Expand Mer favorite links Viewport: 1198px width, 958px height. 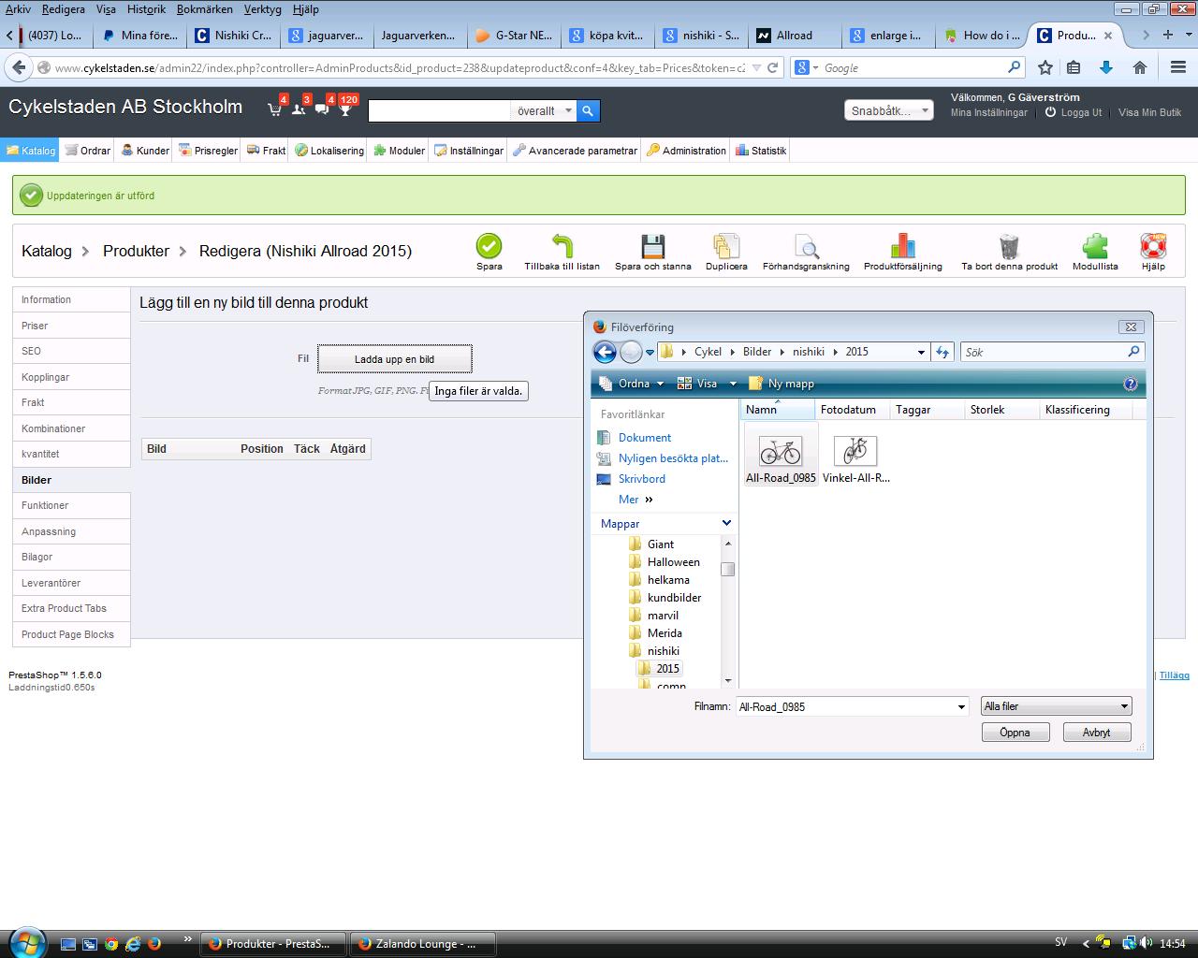[x=636, y=500]
